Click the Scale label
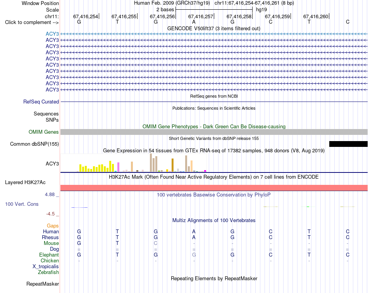 (x=52, y=10)
